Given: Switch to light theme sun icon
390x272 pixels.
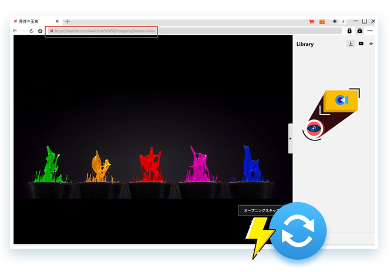Looking at the screenshot, I should [x=335, y=21].
